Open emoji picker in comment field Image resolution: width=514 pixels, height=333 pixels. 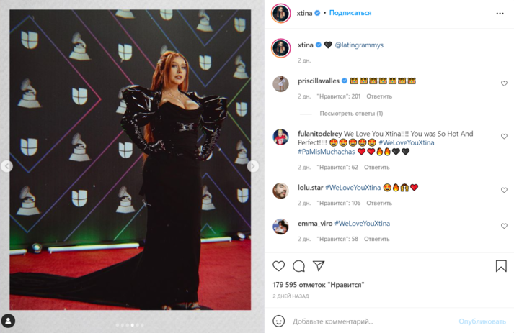pos(279,321)
